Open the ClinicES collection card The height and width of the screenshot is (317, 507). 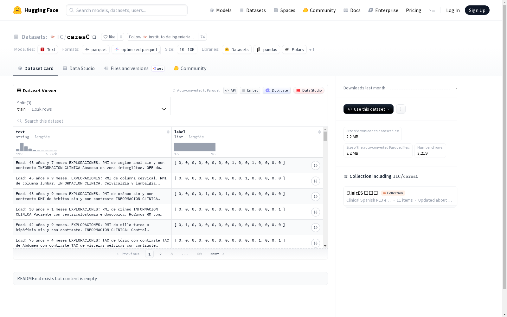click(400, 196)
